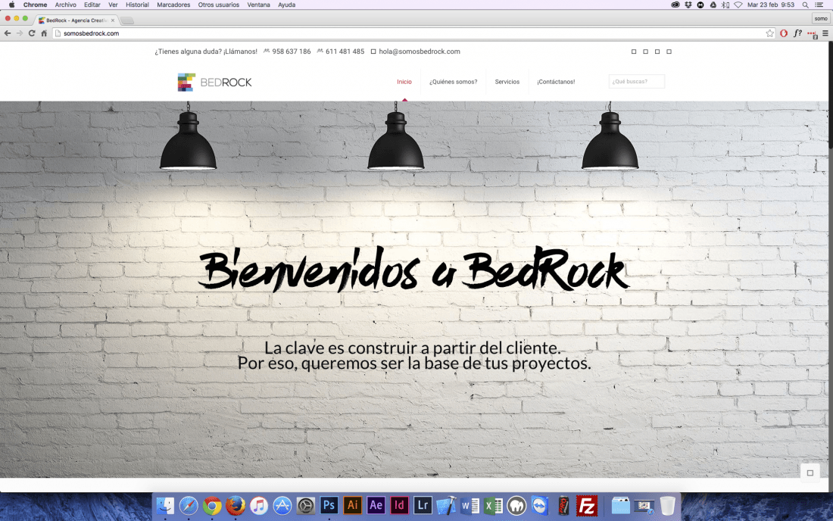This screenshot has width=833, height=521.
Task: Open the Wi-Fi status menu
Action: [738, 5]
